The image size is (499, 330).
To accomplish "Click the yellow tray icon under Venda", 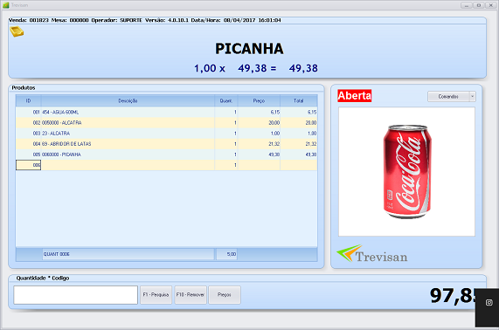I will 17,31.
